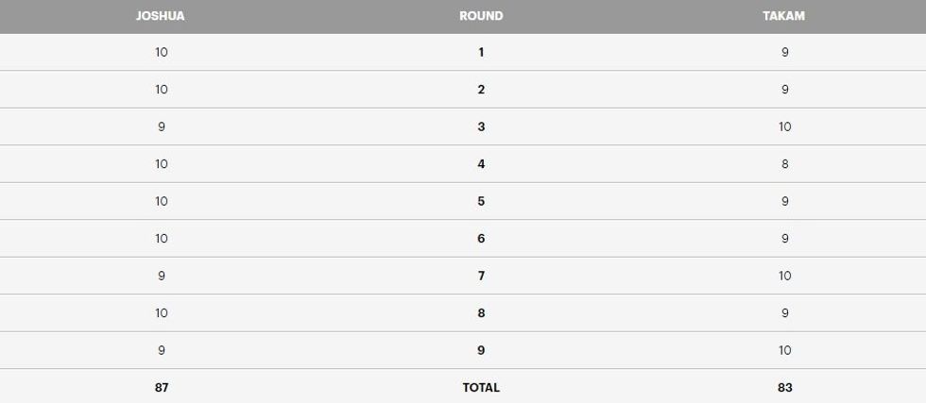Select Takam's round 9 score
926x403 pixels.
click(784, 350)
